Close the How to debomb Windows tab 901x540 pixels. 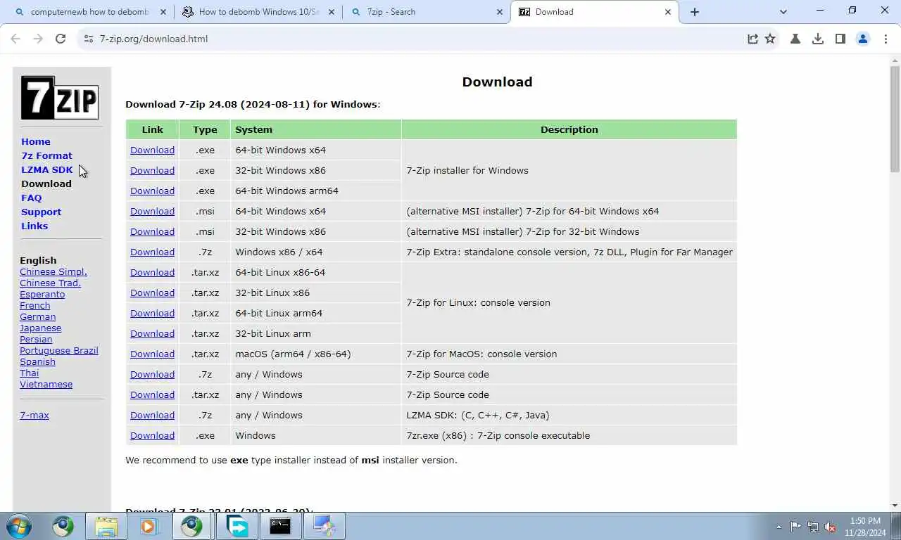coord(332,12)
